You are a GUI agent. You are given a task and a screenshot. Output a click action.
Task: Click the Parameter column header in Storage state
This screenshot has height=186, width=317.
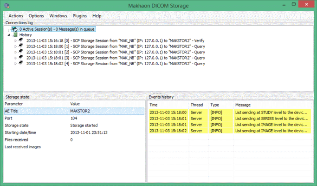tap(13, 104)
